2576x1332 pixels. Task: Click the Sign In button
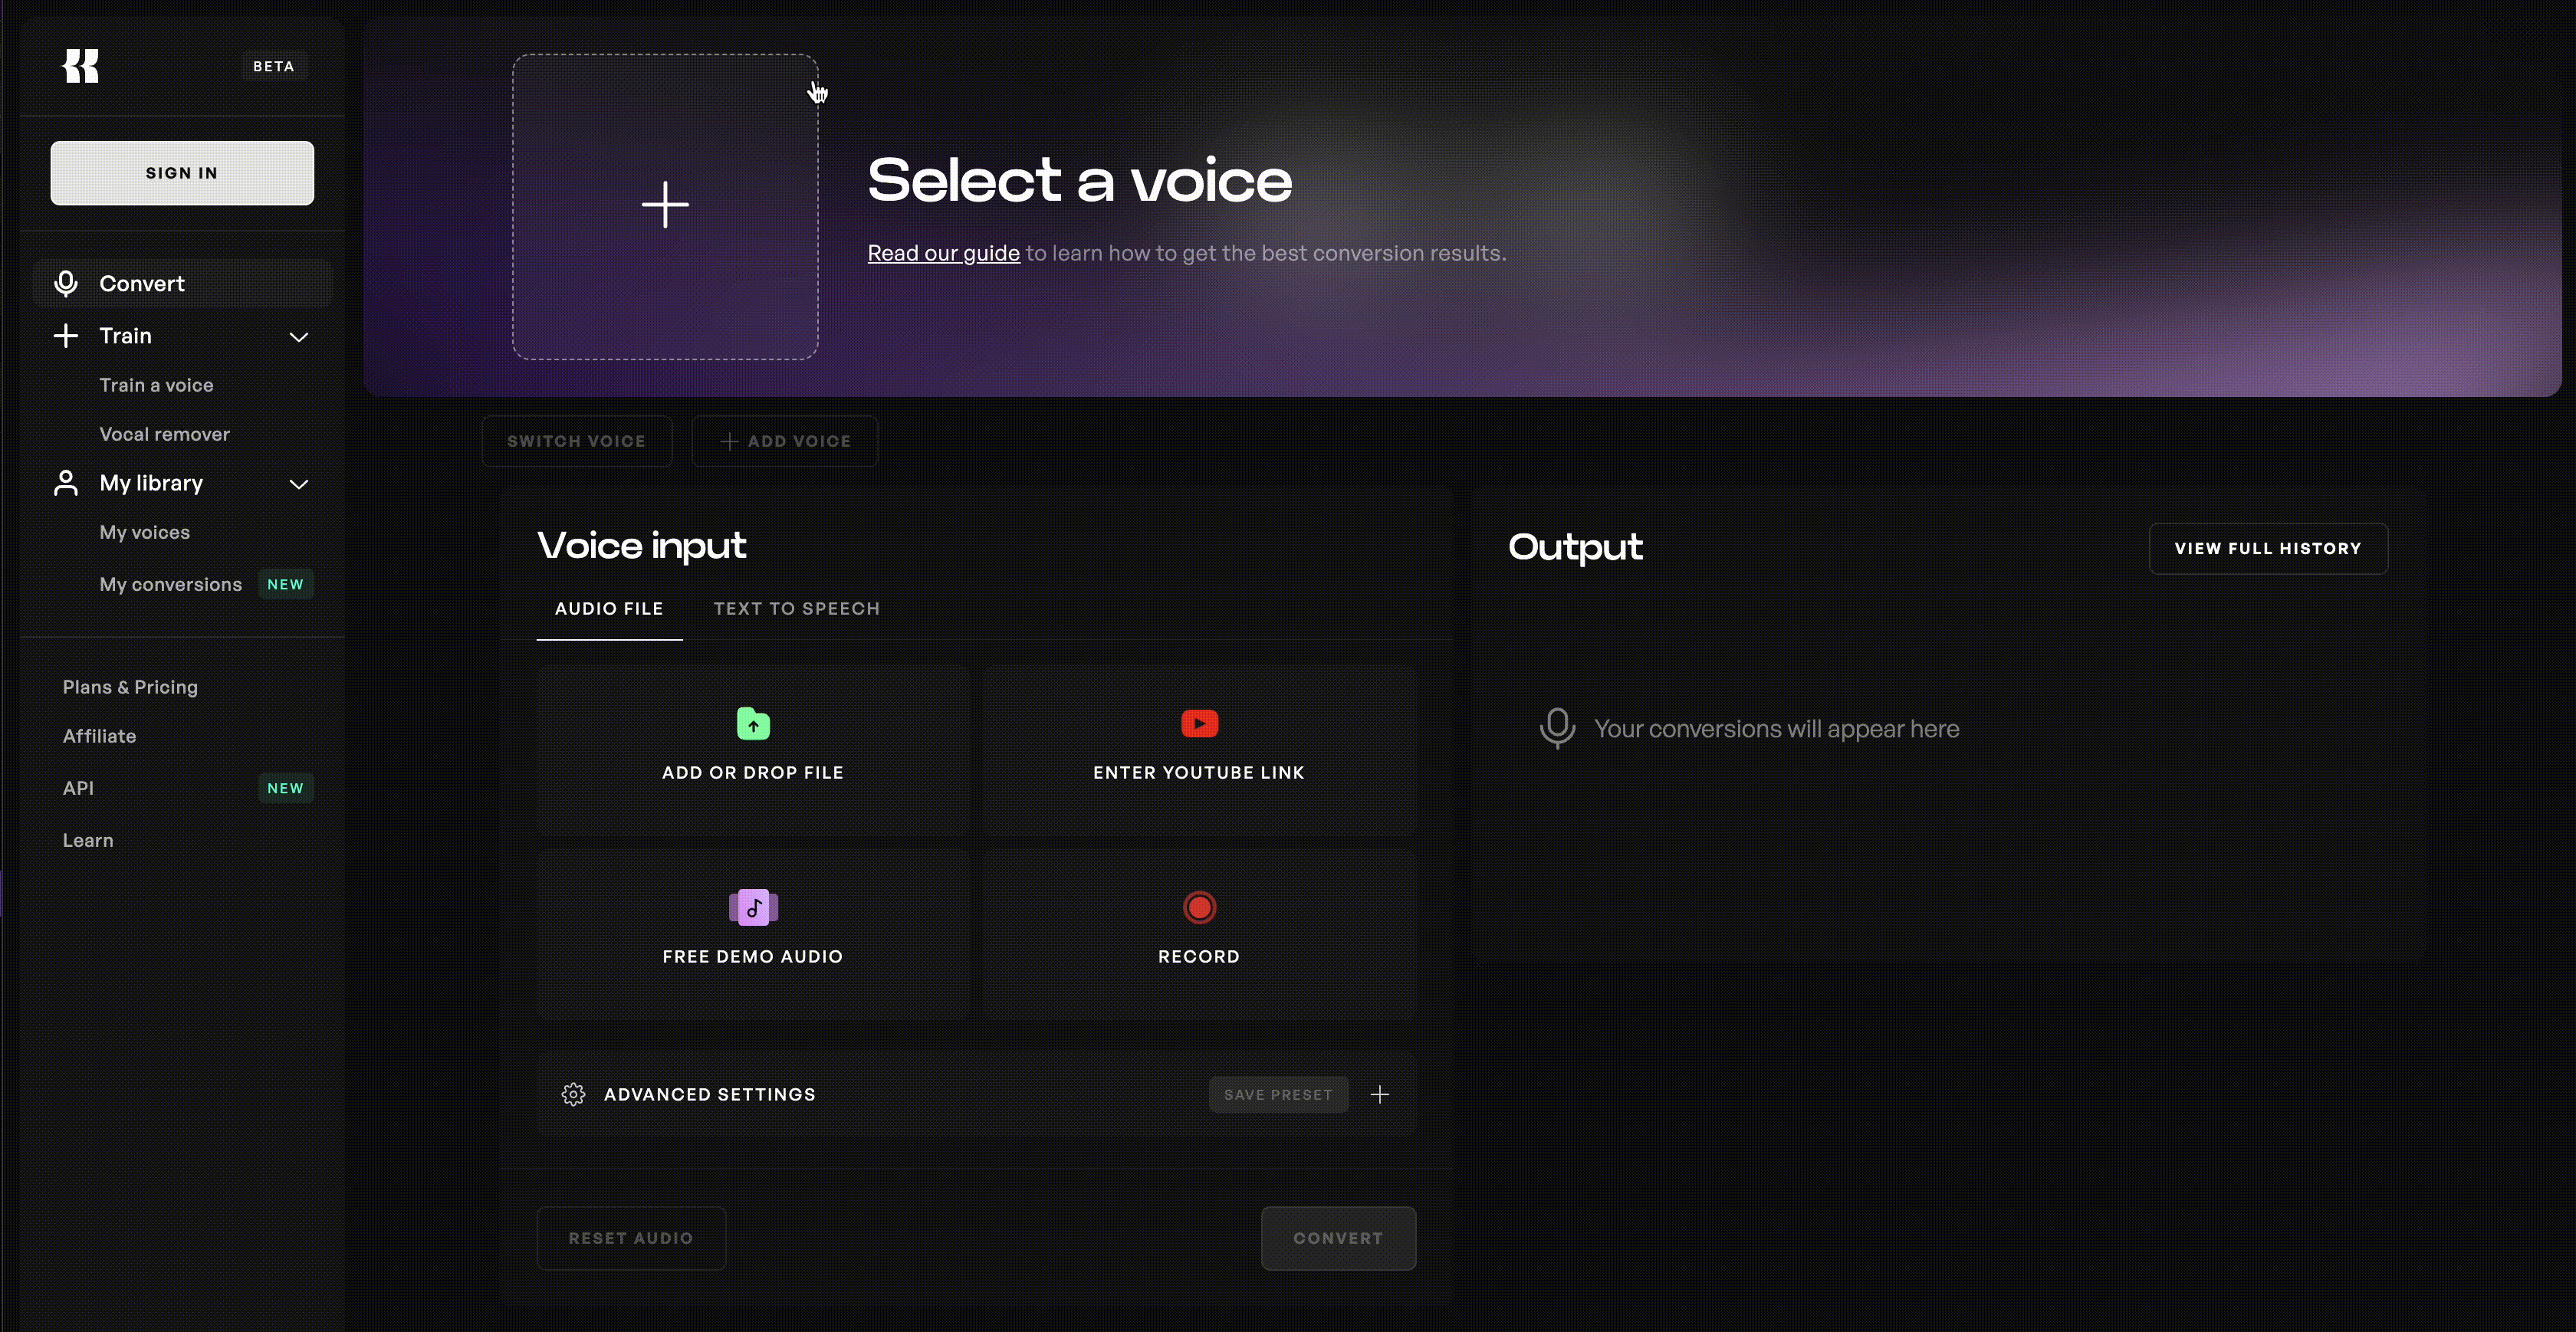pos(182,172)
